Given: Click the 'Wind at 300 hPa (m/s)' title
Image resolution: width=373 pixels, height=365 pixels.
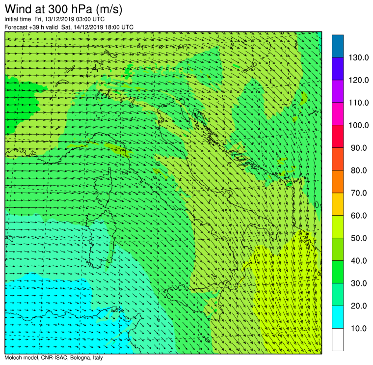Looking at the screenshot, I should 63,9.
